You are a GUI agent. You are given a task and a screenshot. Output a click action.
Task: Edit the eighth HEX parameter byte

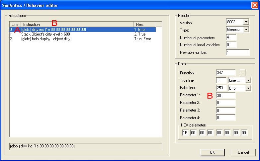coord(244,133)
